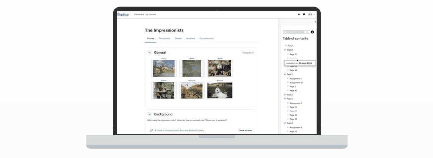
Task: Click the Mark as done button
Action: pyautogui.click(x=245, y=130)
